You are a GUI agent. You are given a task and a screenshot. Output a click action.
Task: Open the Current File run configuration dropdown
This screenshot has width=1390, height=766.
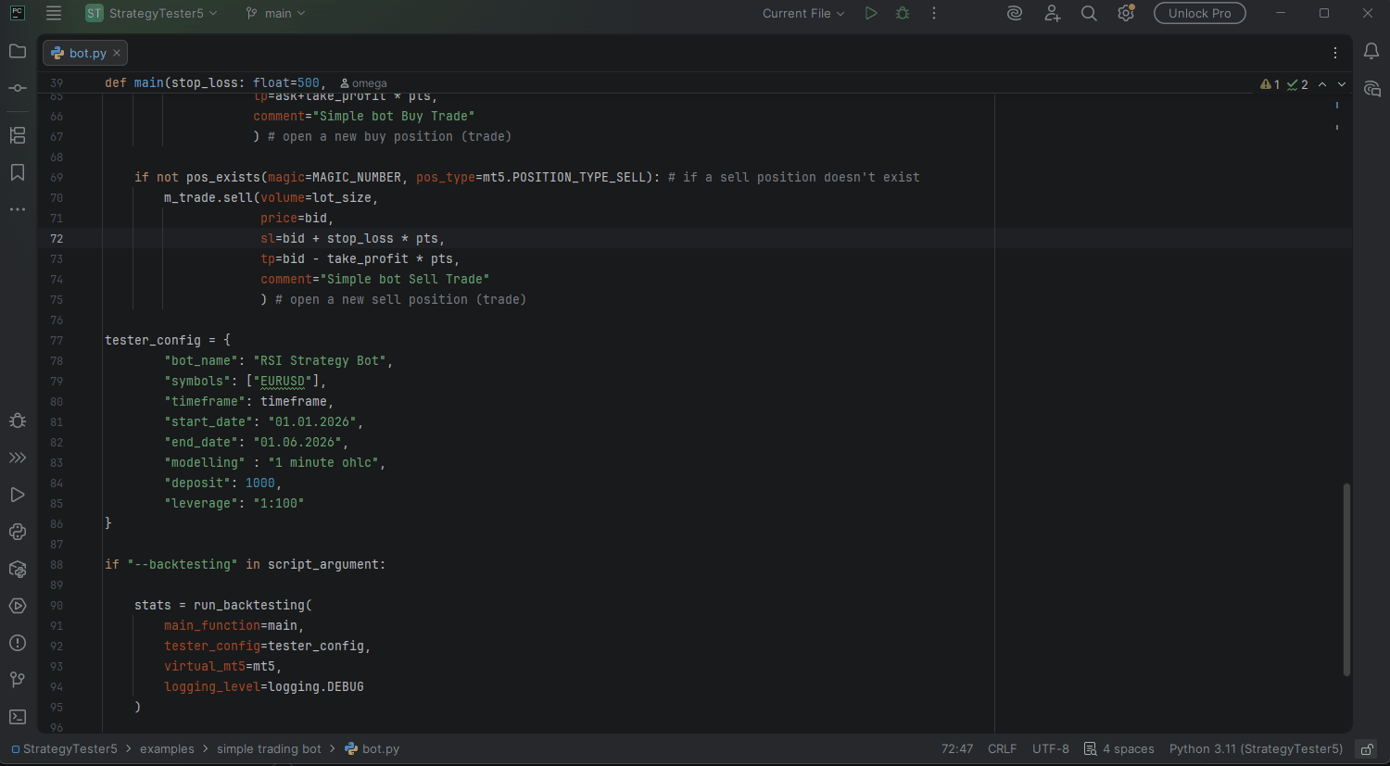[803, 13]
